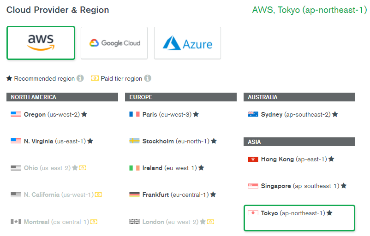Click the recommended star next to Oregon
Image resolution: width=370 pixels, height=236 pixels.
tap(84, 114)
